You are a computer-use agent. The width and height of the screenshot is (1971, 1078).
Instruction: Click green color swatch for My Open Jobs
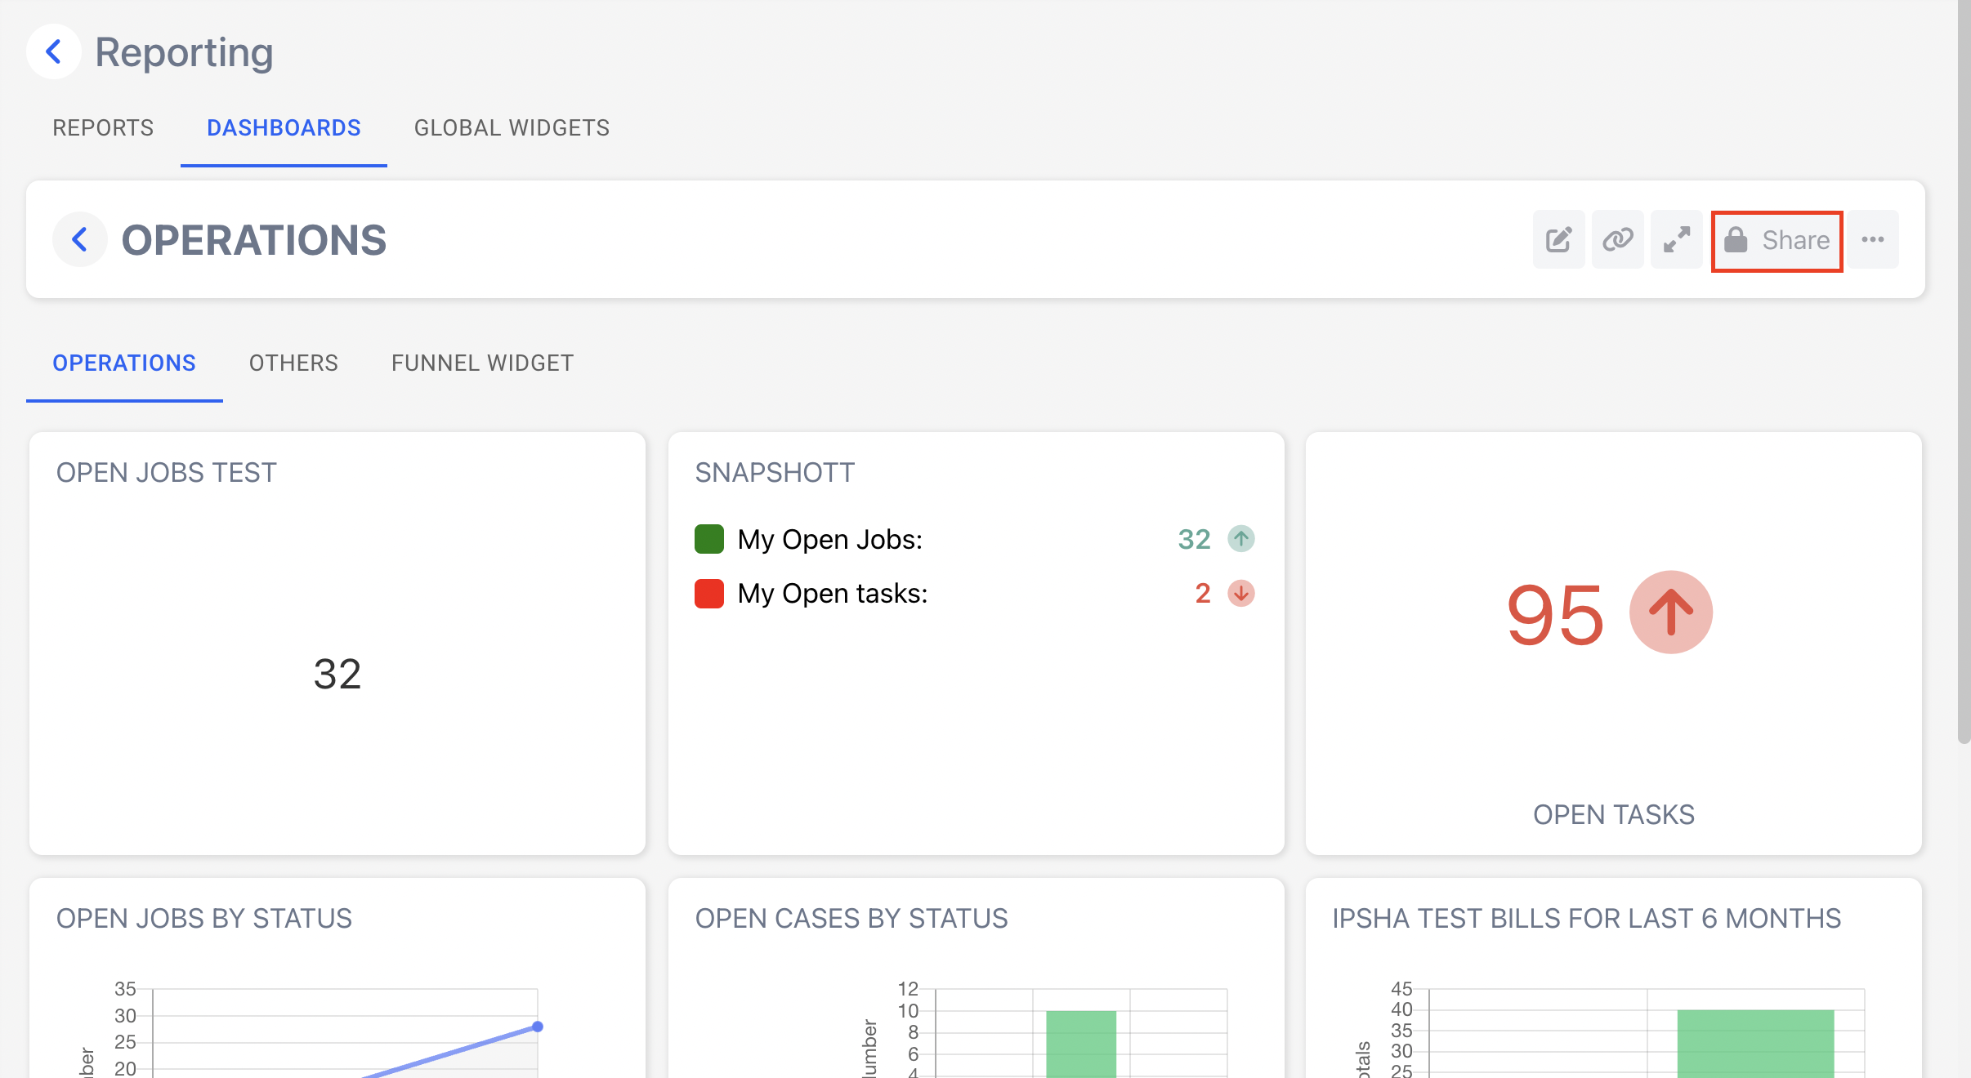coord(709,539)
